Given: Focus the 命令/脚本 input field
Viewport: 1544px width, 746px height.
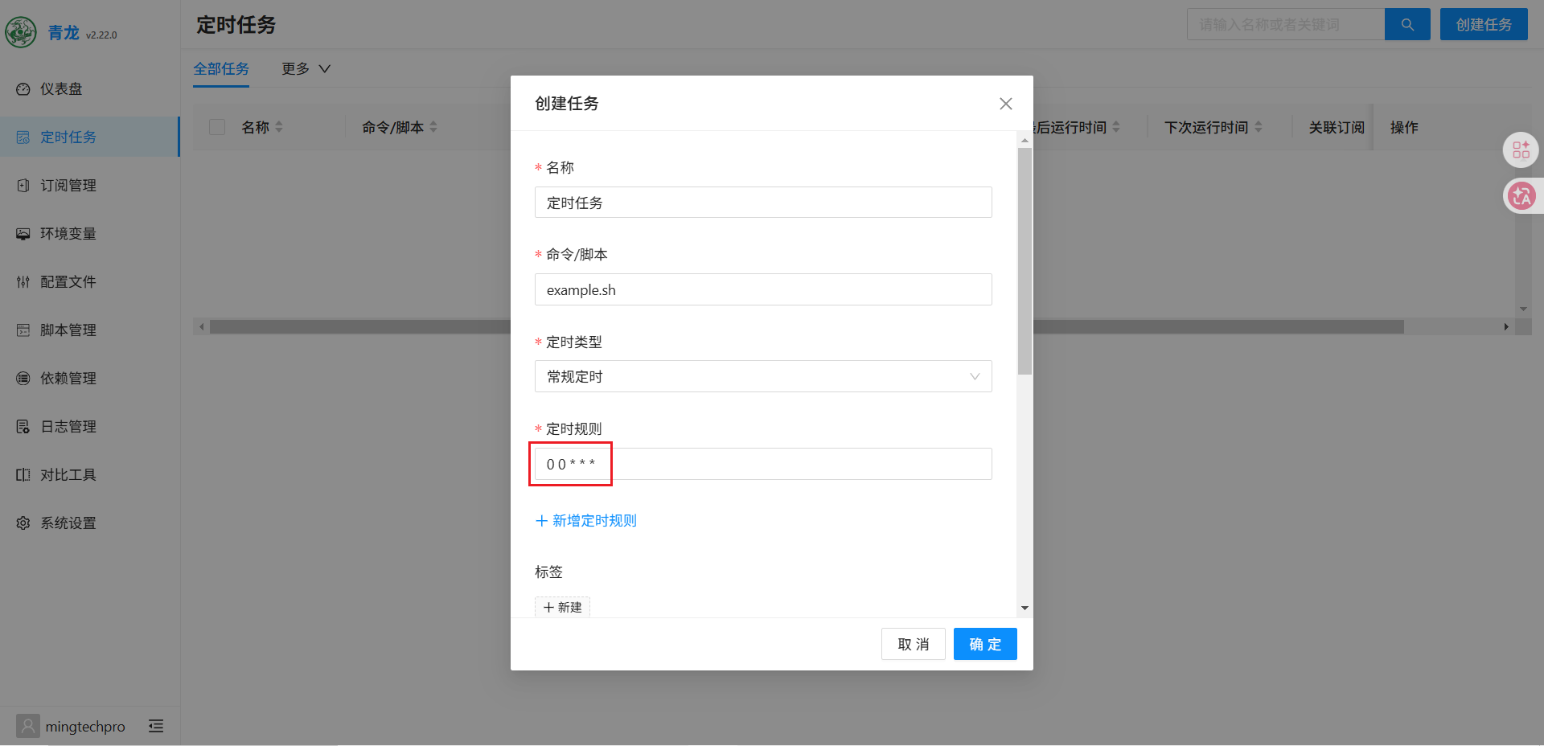Looking at the screenshot, I should pos(763,289).
